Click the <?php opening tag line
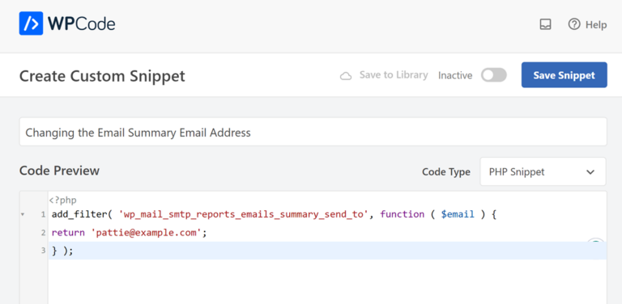Viewport: 622px width, 304px height. pyautogui.click(x=62, y=201)
